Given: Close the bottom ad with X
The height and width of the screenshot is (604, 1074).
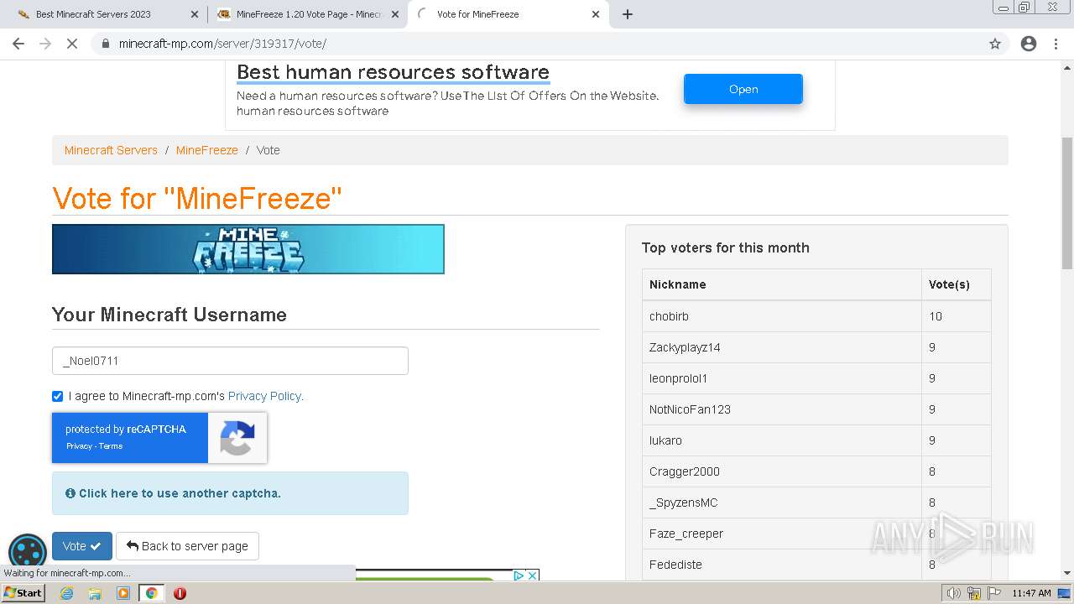Looking at the screenshot, I should pyautogui.click(x=532, y=575).
